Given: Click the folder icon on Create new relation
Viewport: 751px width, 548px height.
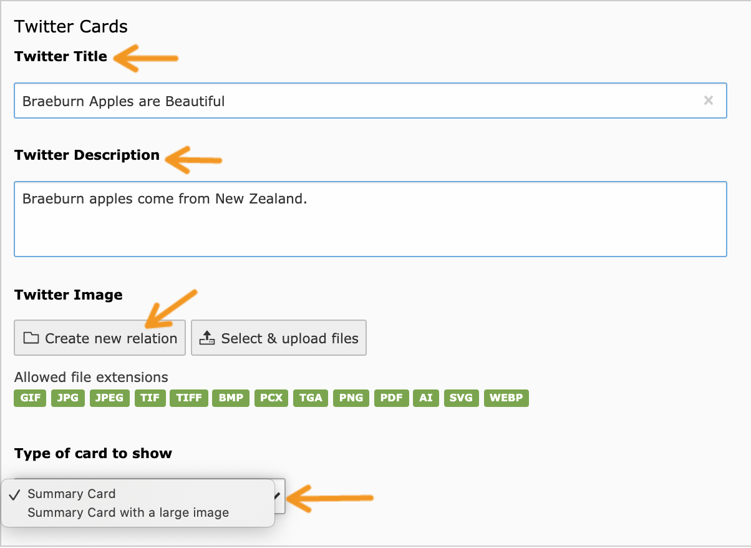Looking at the screenshot, I should pos(31,338).
